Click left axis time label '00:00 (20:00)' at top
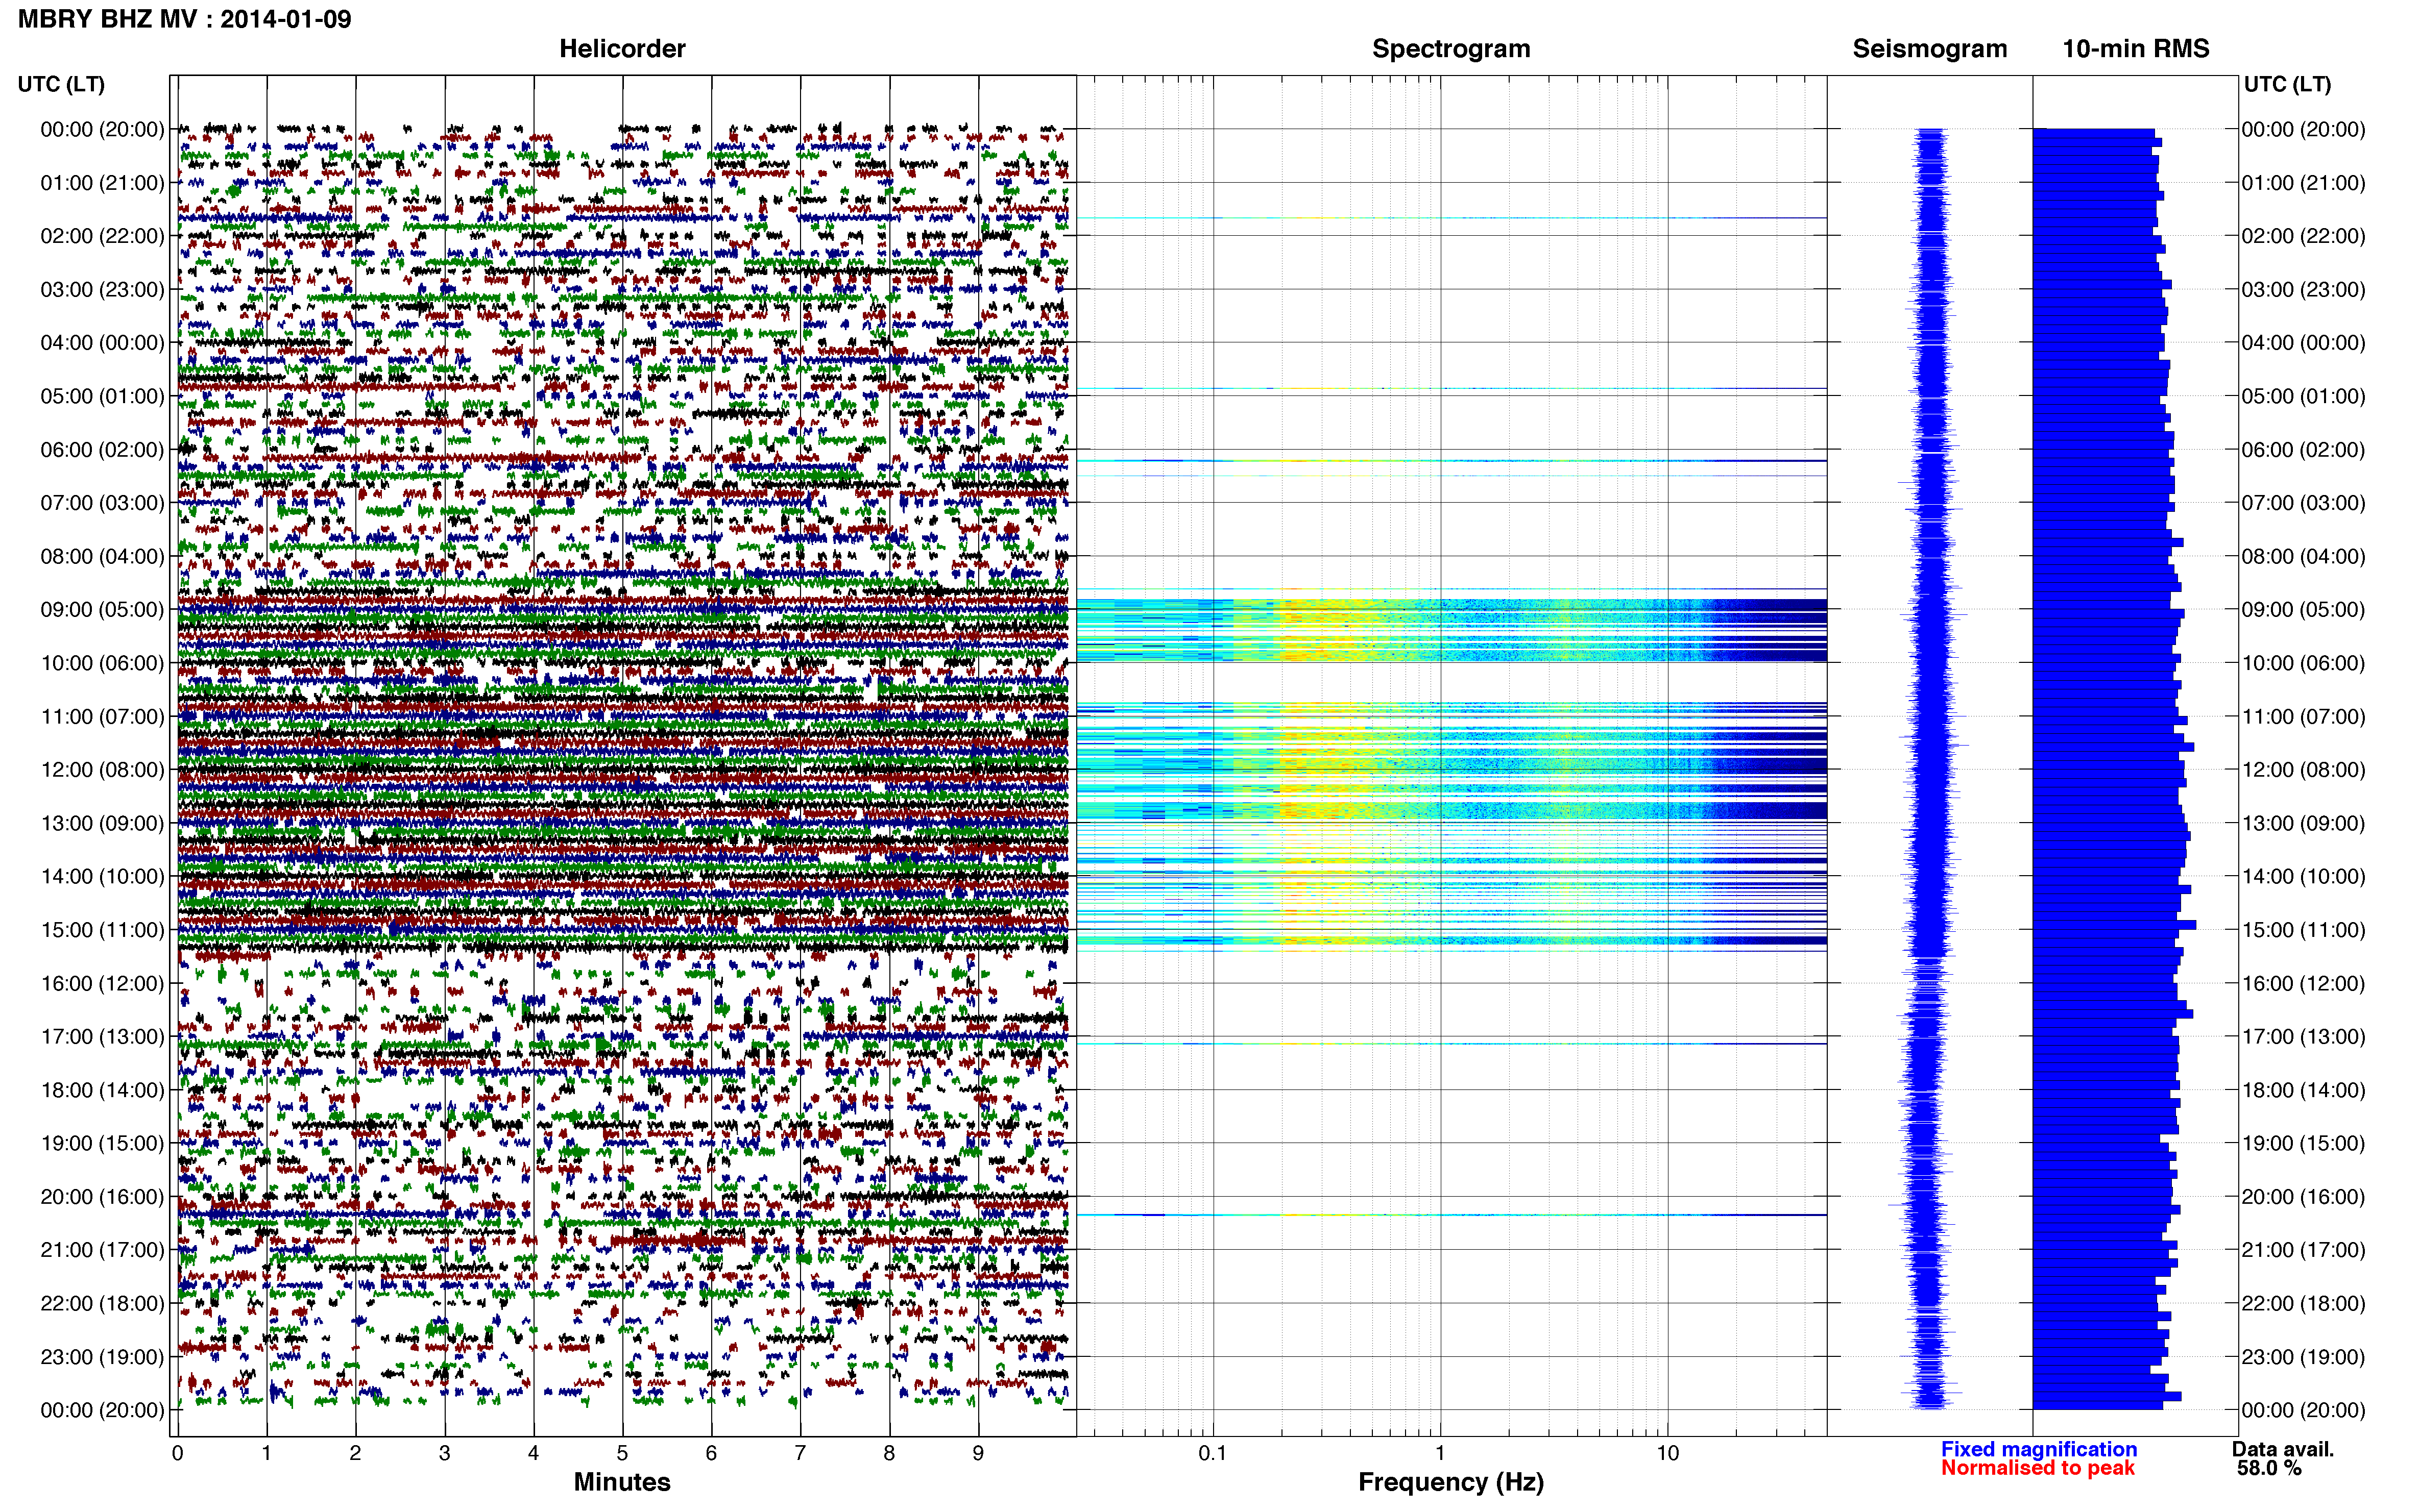The height and width of the screenshot is (1512, 2420). tap(102, 129)
